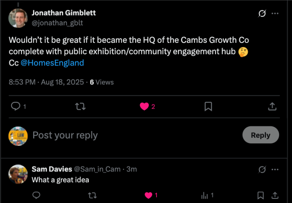
Task: Open Jonathan Gimblett's profile name link
Action: coord(63,13)
